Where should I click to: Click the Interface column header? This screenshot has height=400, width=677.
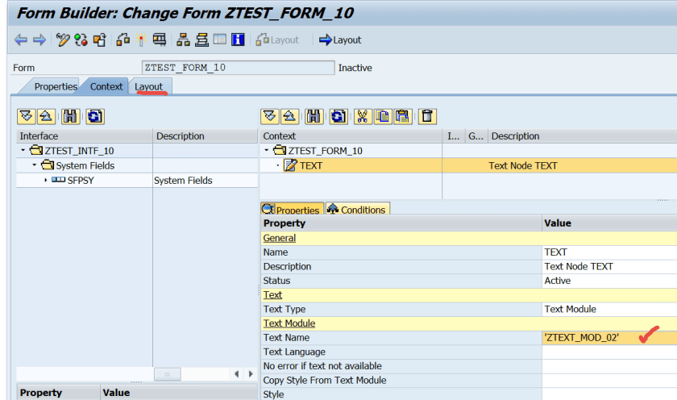pos(84,136)
